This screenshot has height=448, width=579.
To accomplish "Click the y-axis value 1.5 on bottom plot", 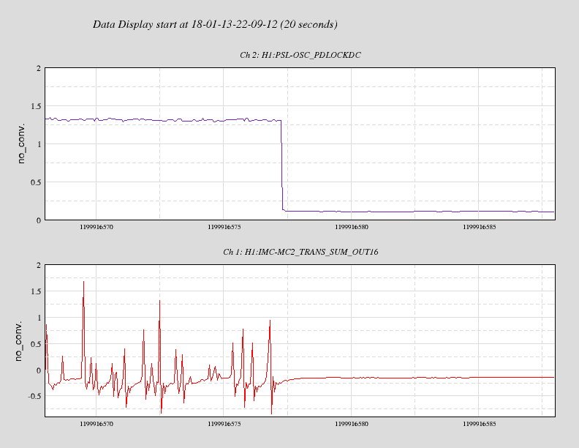I will 35,291.
